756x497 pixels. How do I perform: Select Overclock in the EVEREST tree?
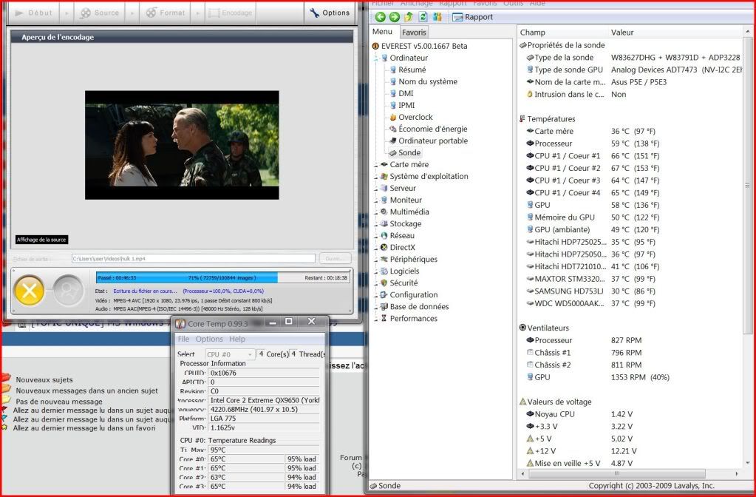coord(415,117)
